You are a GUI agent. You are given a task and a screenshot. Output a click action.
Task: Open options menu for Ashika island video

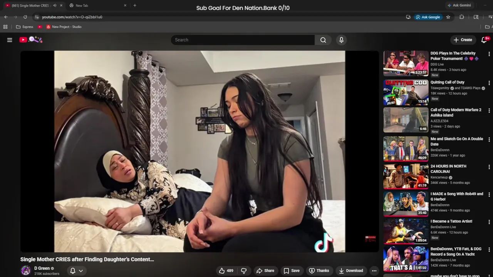pyautogui.click(x=489, y=111)
